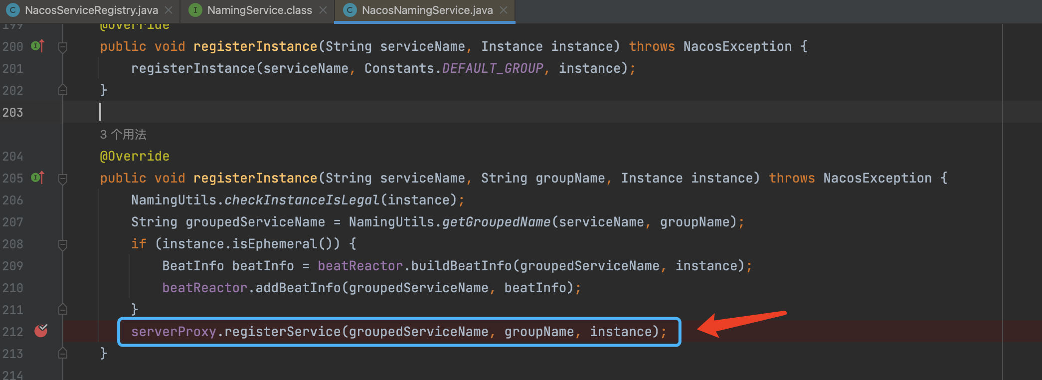
Task: Open the '3 个用法' usages hint
Action: [123, 134]
